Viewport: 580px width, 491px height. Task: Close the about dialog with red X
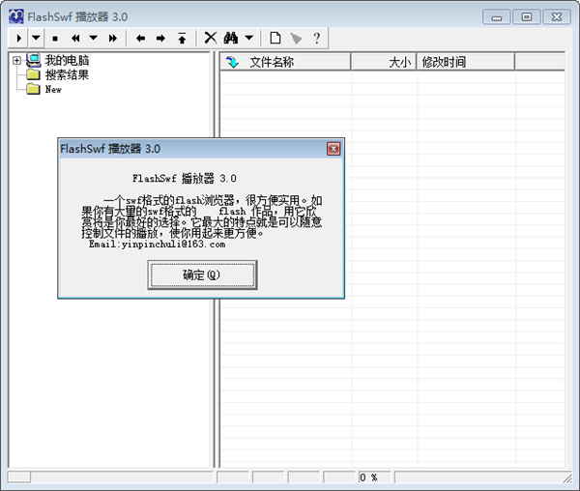tap(333, 149)
